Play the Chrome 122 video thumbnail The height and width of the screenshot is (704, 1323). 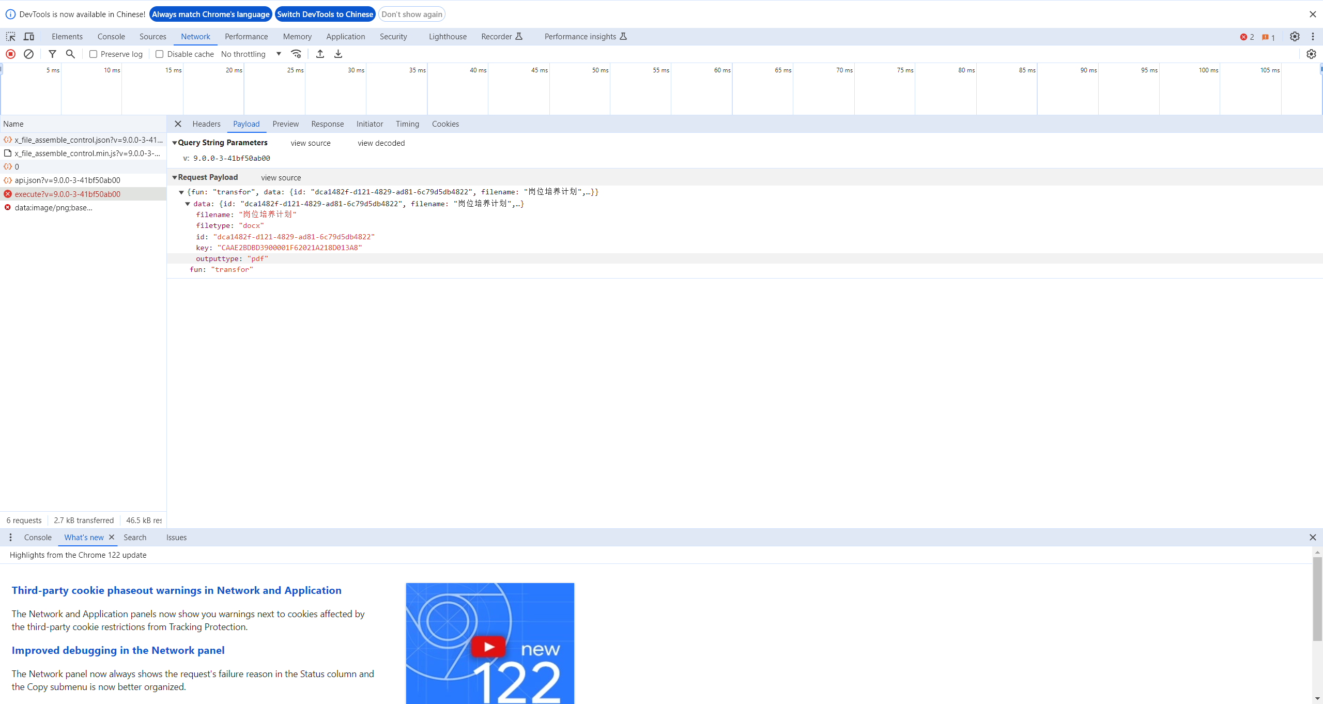click(488, 647)
